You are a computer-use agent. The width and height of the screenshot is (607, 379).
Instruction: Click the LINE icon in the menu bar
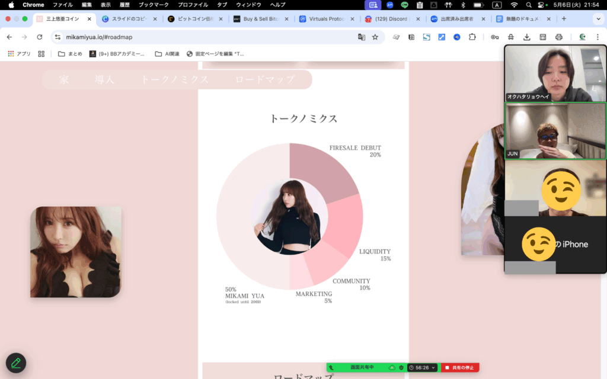pyautogui.click(x=404, y=5)
